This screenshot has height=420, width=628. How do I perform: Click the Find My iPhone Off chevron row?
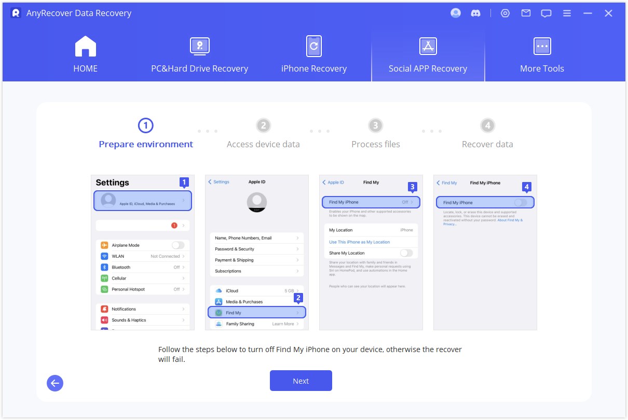[x=371, y=202]
